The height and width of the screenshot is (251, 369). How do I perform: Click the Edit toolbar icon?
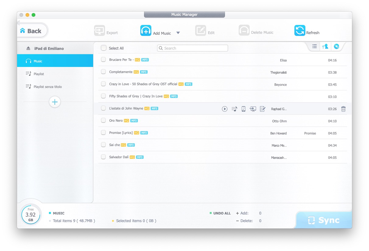click(x=201, y=31)
